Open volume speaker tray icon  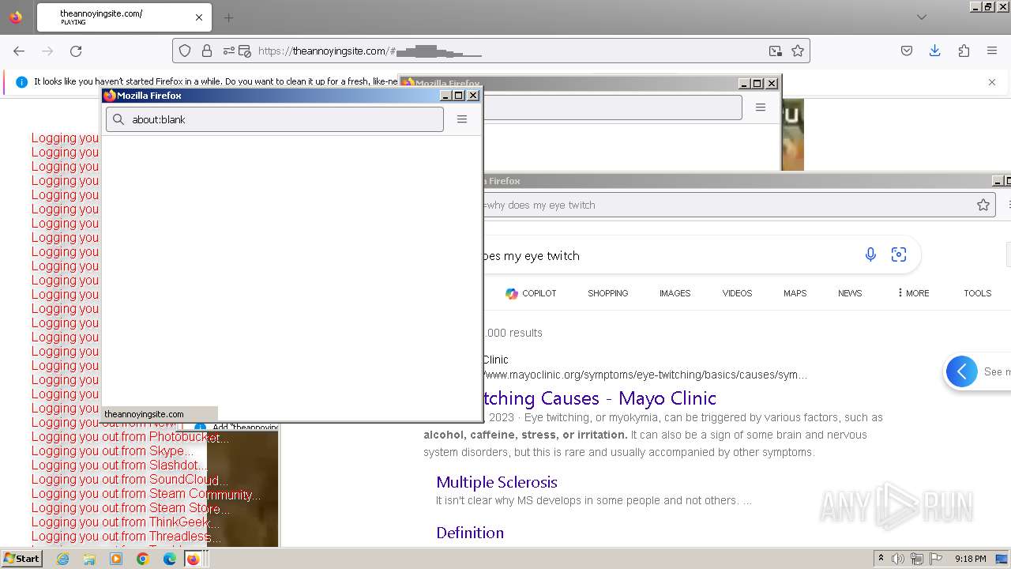click(899, 559)
